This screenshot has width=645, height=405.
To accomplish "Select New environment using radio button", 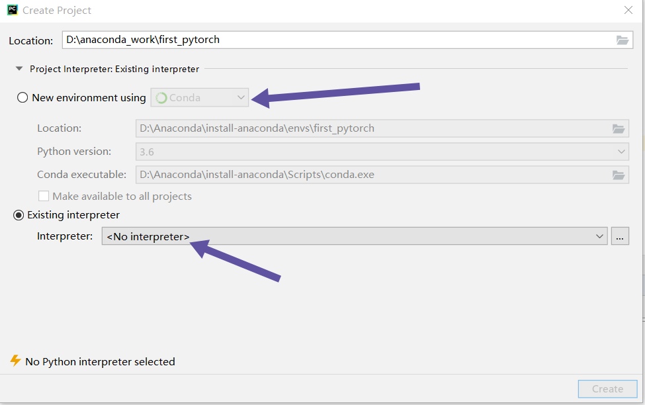I will point(22,97).
